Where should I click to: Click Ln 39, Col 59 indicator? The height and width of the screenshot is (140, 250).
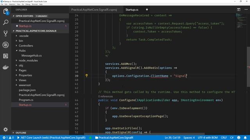coord(172,138)
